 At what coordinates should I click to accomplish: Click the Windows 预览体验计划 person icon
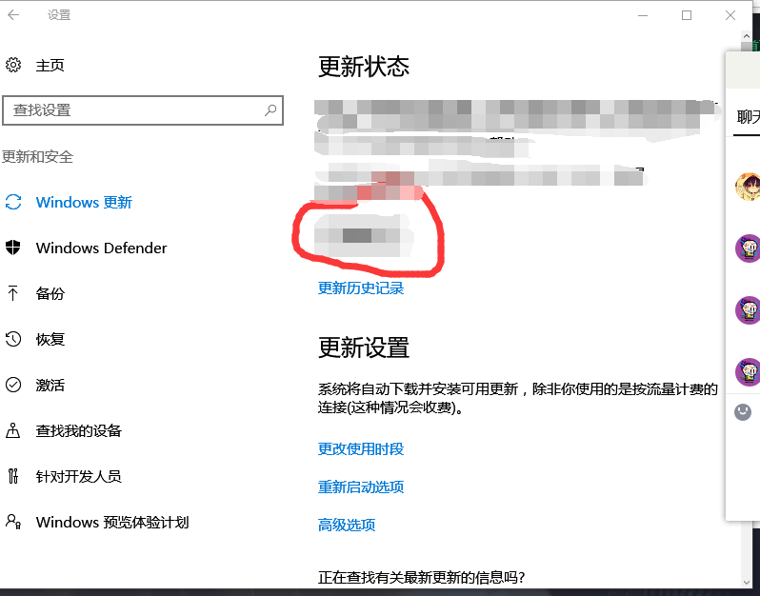pos(13,522)
